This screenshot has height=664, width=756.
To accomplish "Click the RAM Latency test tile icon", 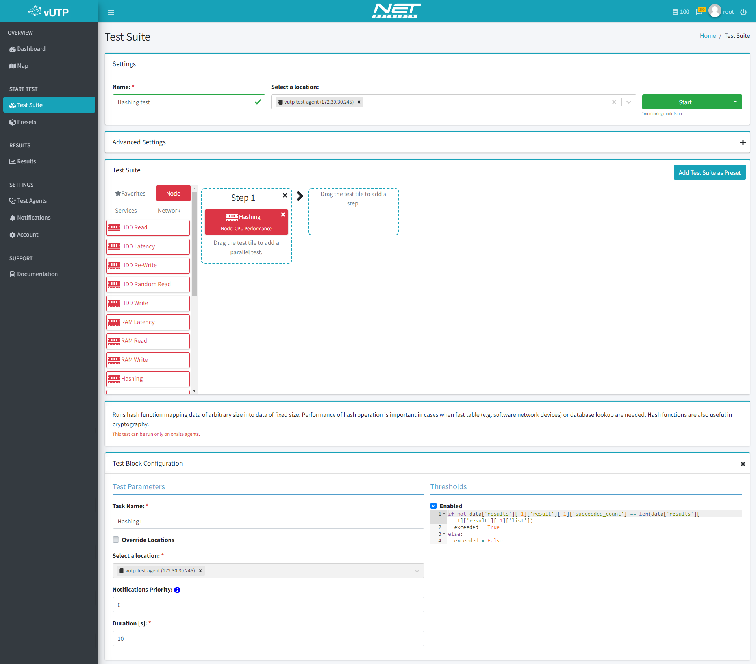I will click(115, 322).
